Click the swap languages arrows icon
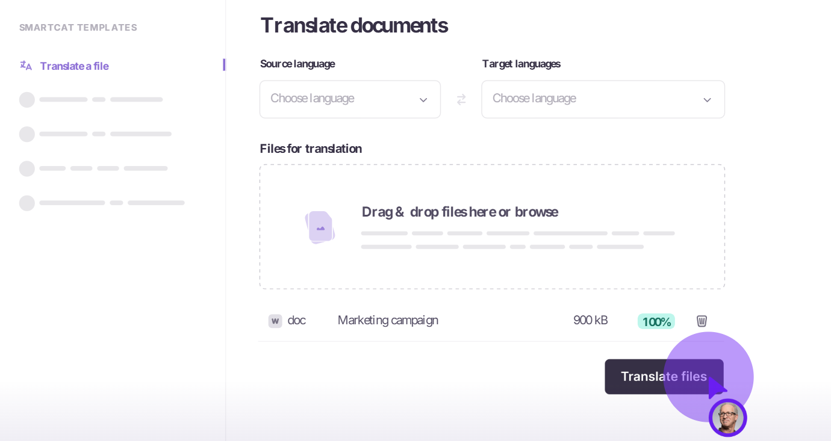This screenshot has height=441, width=831. point(461,99)
